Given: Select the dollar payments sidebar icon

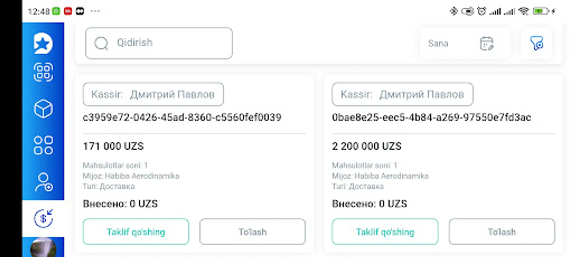Looking at the screenshot, I should [x=43, y=218].
